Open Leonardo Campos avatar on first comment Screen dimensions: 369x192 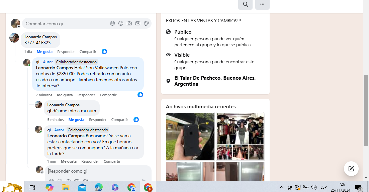(14, 38)
